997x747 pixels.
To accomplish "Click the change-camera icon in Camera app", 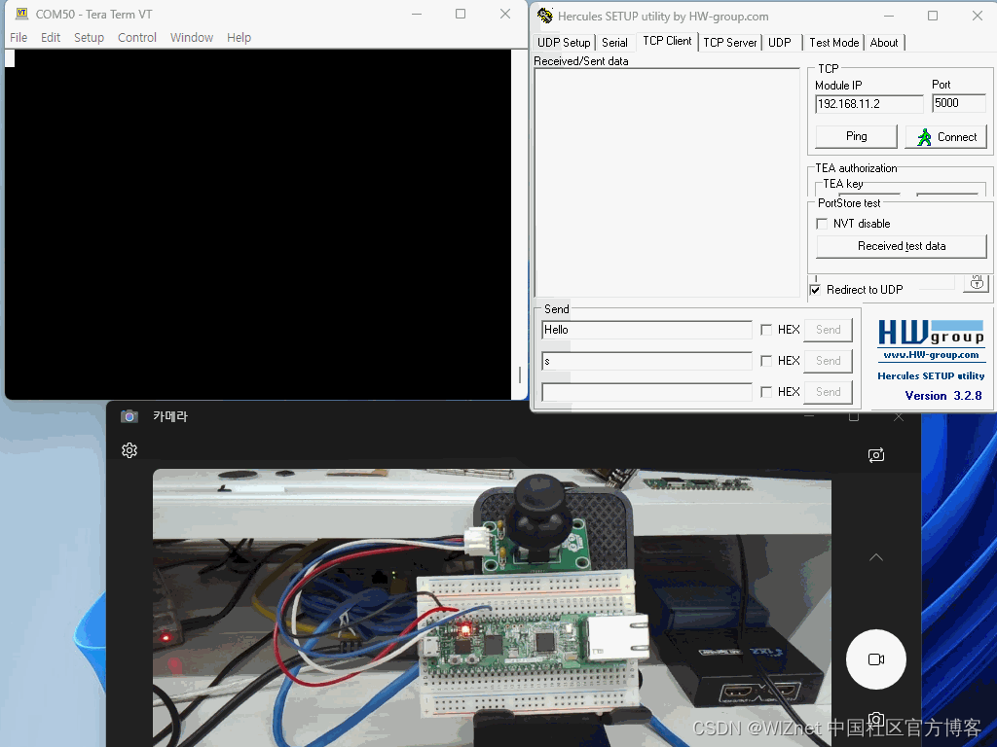I will [875, 454].
